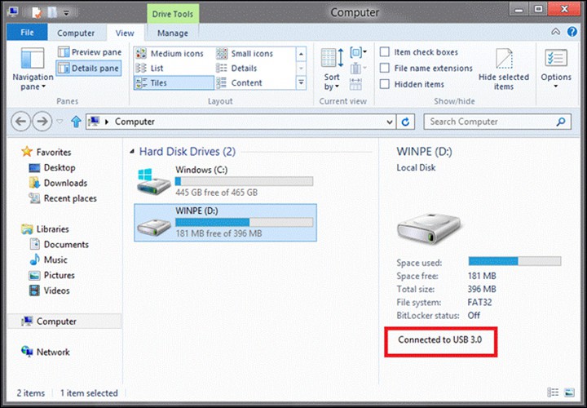
Task: Select the Windows (C:) drive
Action: pos(225,181)
